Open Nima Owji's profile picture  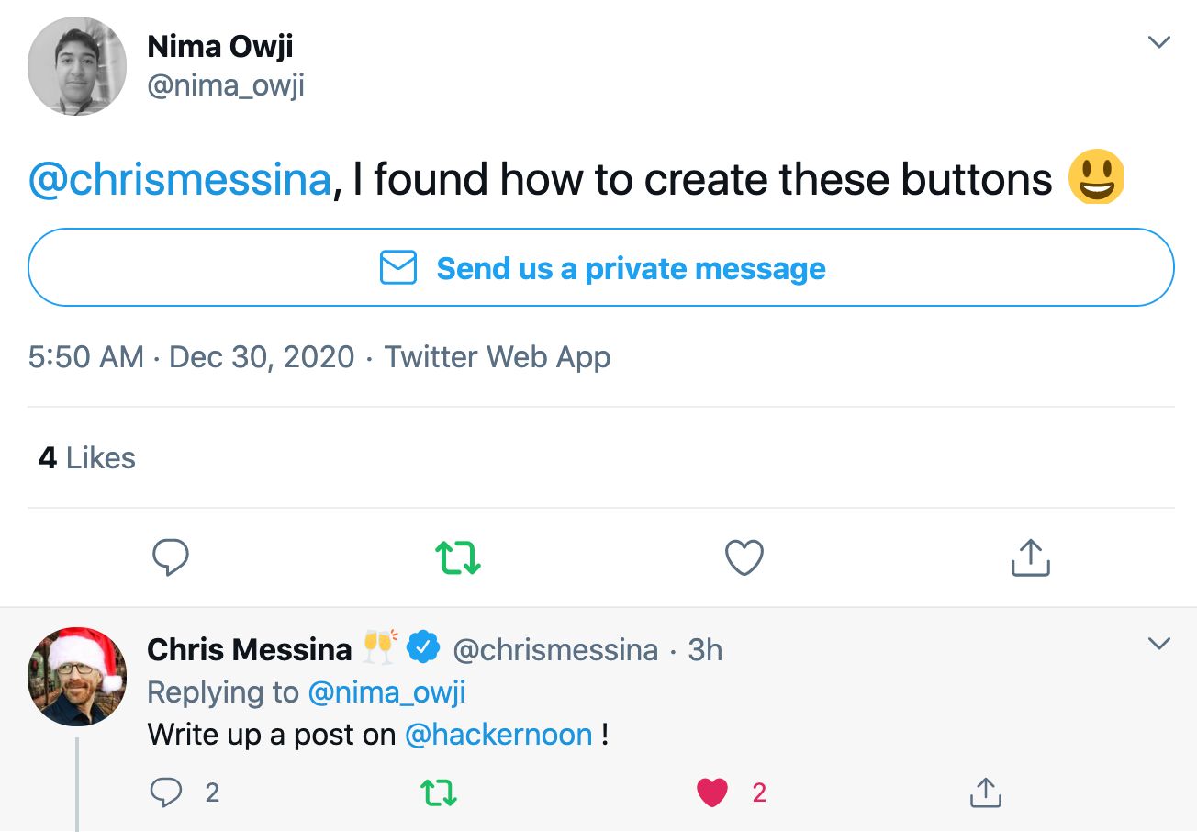click(x=77, y=66)
